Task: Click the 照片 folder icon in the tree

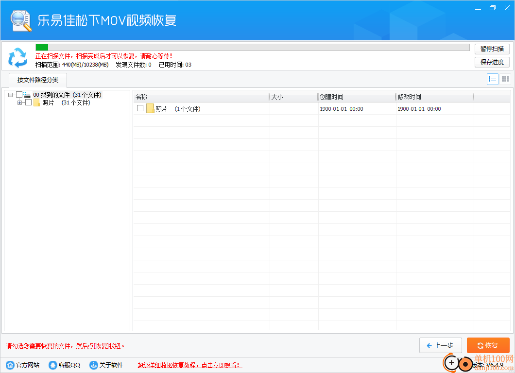Action: click(36, 103)
